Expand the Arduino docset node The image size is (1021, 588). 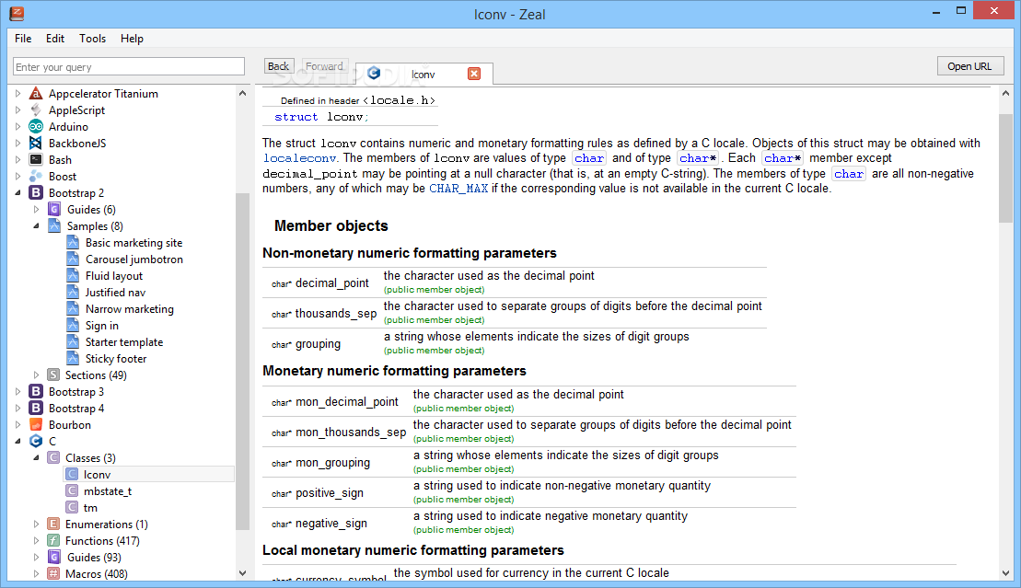[17, 127]
